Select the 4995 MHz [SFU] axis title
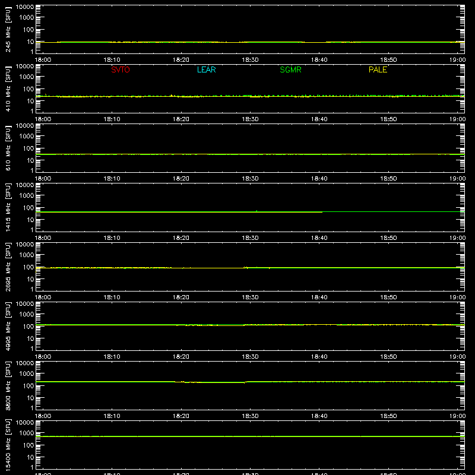This screenshot has width=475, height=475. tap(8, 326)
